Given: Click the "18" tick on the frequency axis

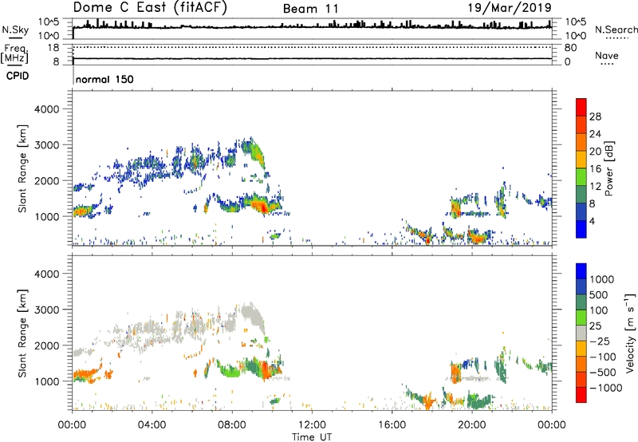Looking at the screenshot, I should [53, 48].
